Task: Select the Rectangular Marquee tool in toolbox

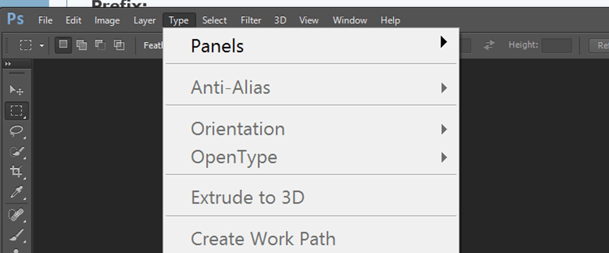Action: [x=17, y=111]
